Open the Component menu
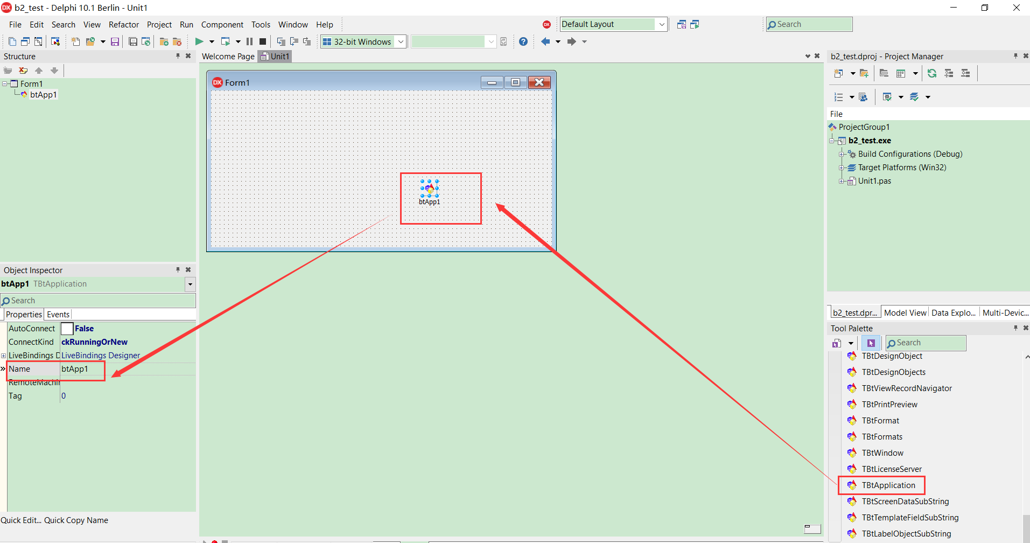 (x=222, y=24)
